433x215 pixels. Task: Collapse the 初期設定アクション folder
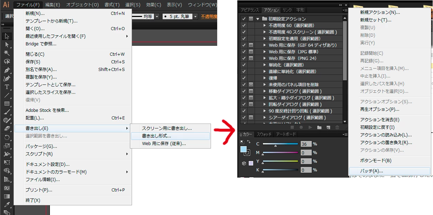click(x=258, y=19)
